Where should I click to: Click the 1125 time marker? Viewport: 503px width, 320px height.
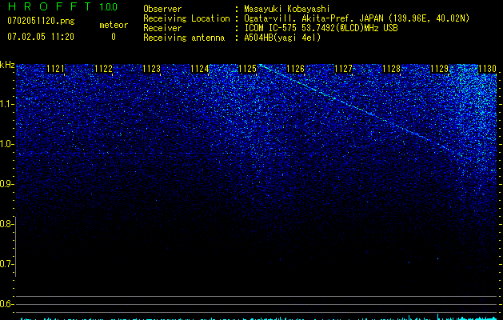pos(248,69)
